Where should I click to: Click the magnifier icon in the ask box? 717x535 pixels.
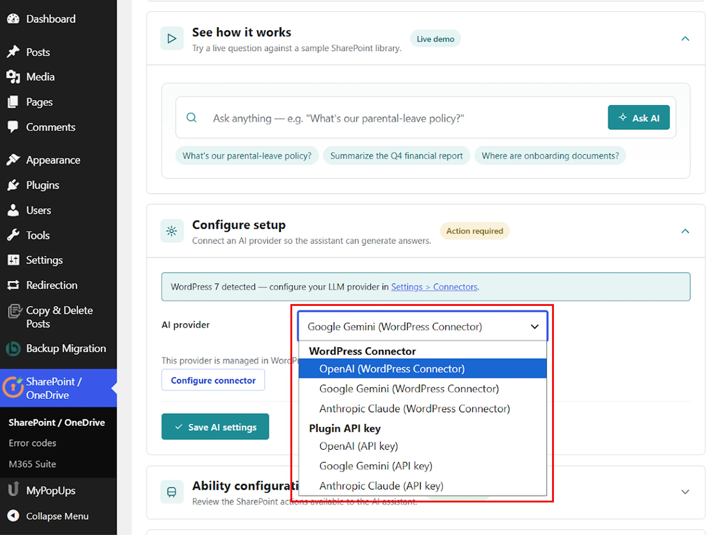click(191, 118)
